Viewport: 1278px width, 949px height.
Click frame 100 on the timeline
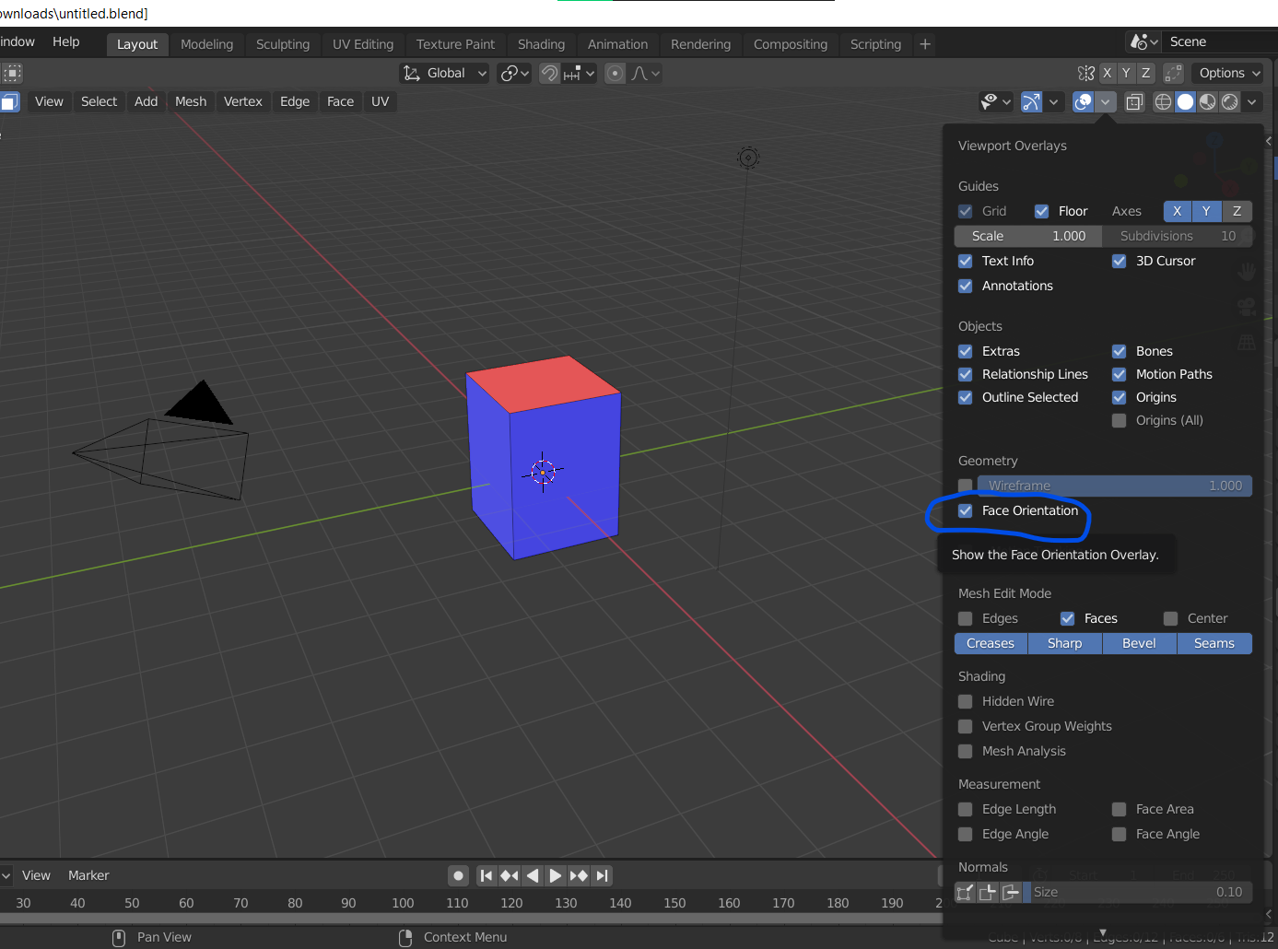[403, 903]
